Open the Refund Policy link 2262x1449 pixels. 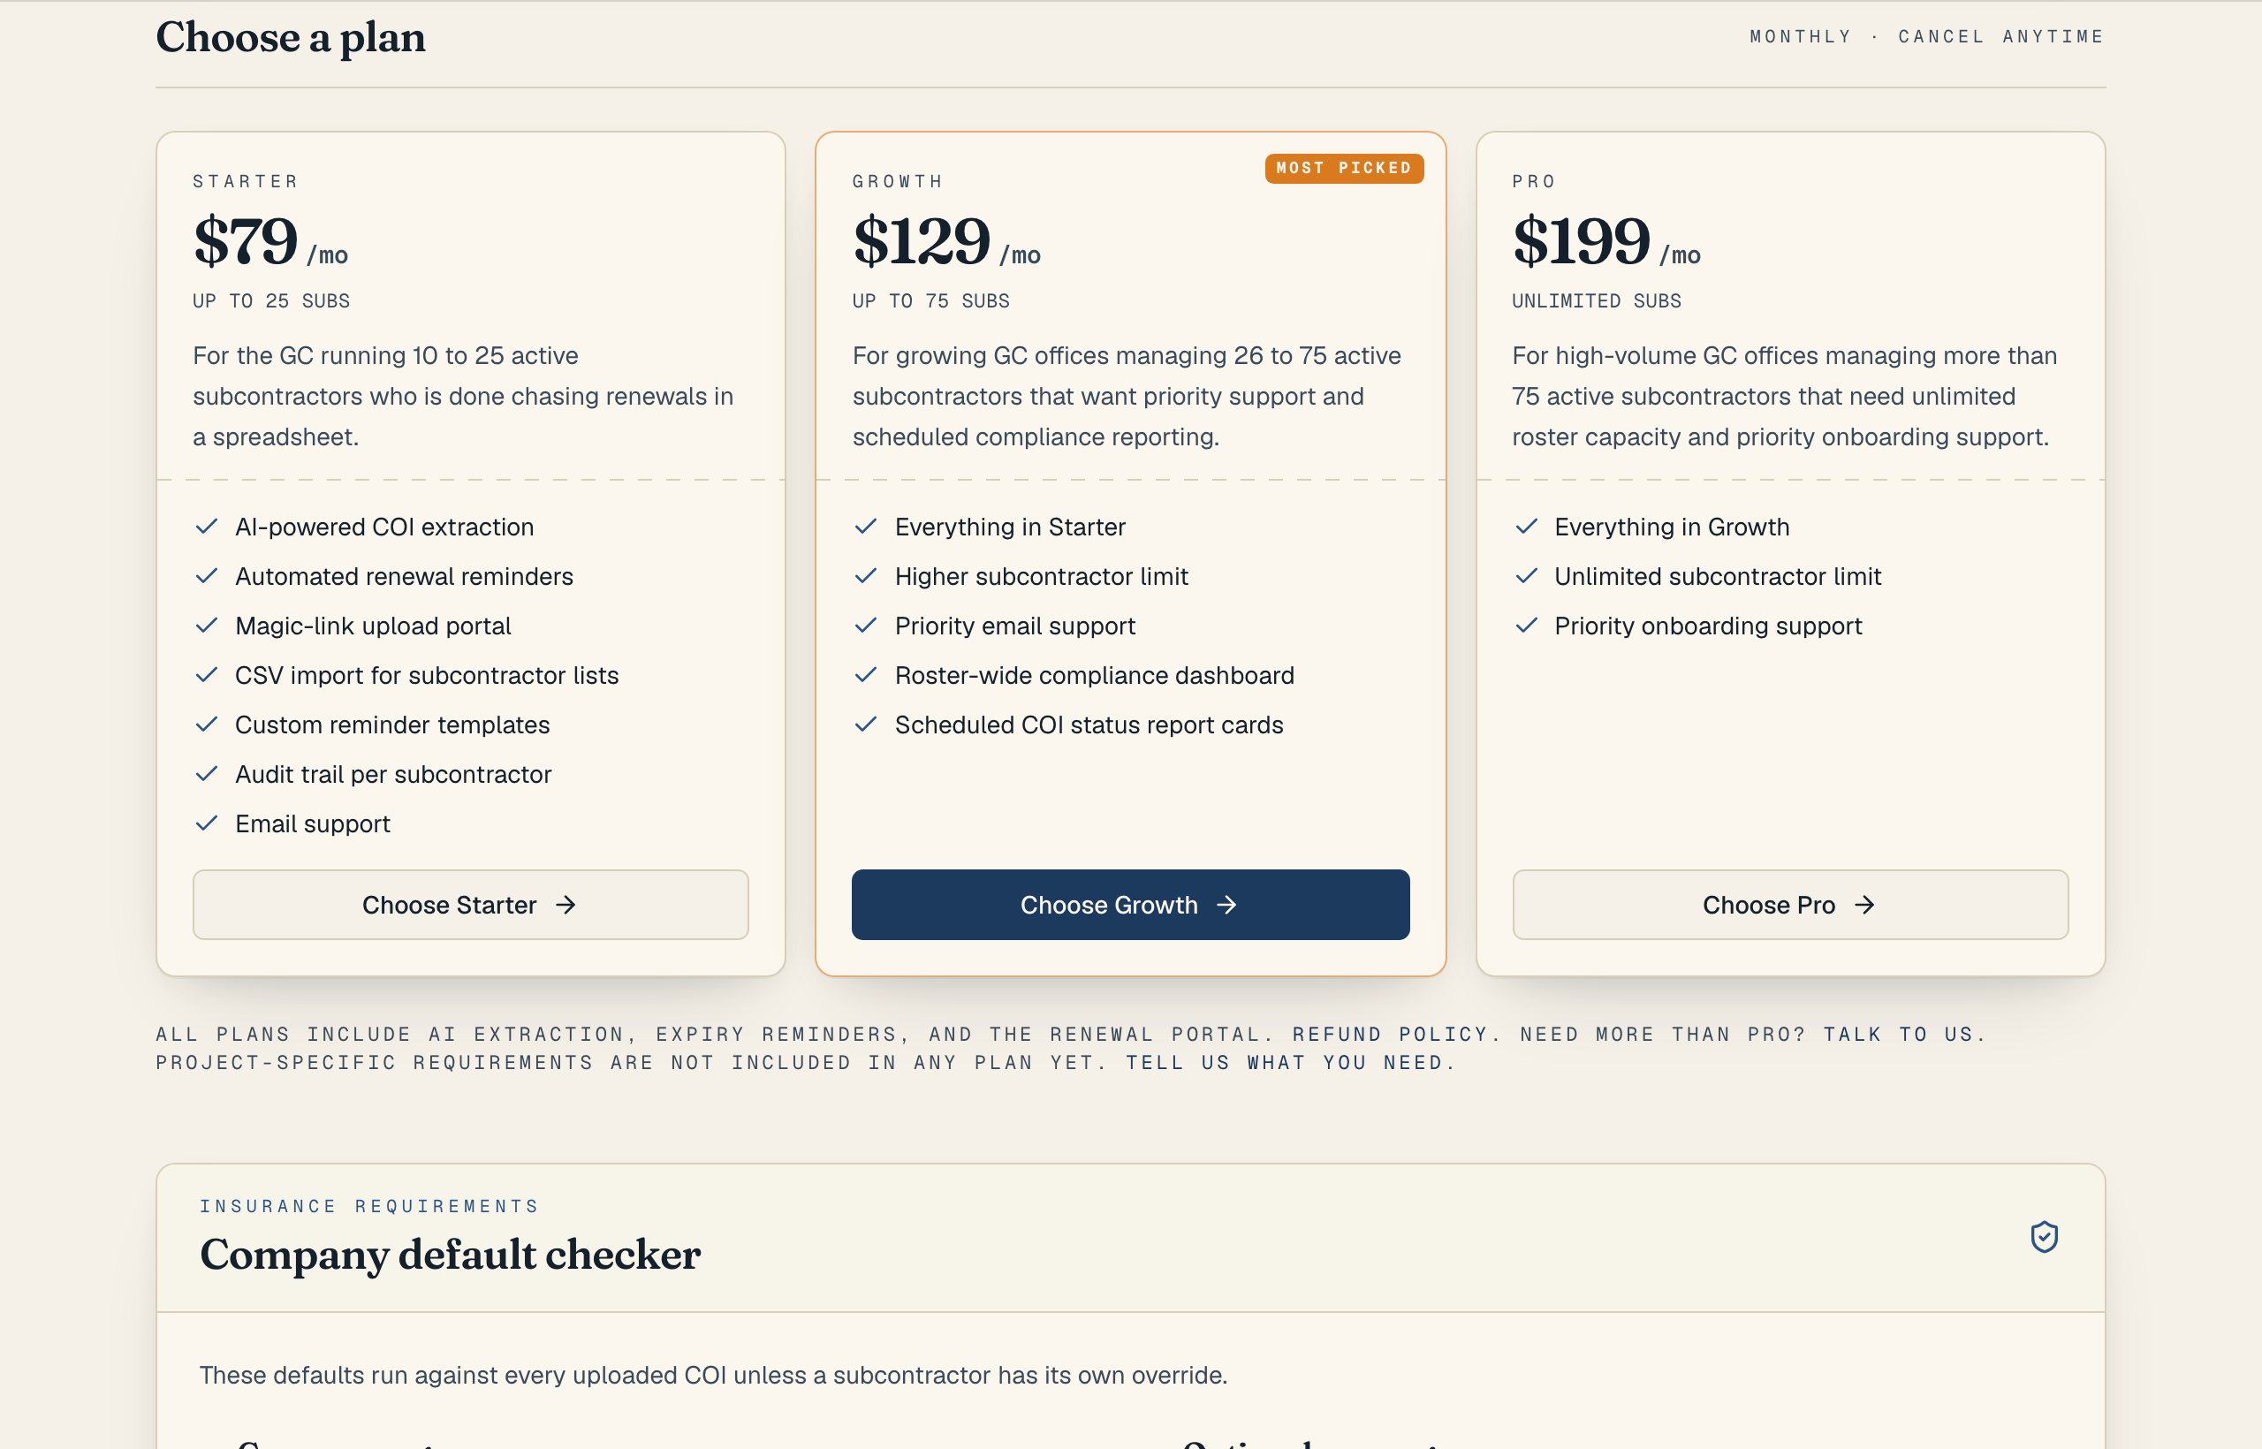(x=1390, y=1034)
